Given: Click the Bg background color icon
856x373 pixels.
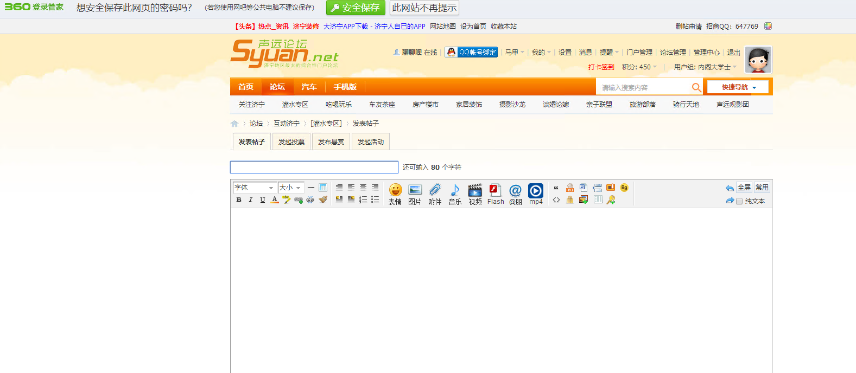Looking at the screenshot, I should (624, 188).
